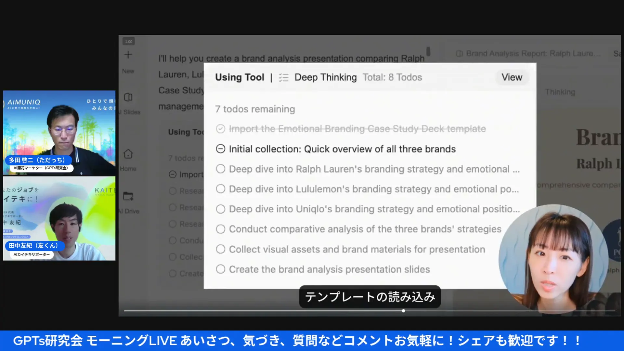The image size is (624, 351).
Task: Click the background 'Collec' todo circle
Action: [x=173, y=257]
